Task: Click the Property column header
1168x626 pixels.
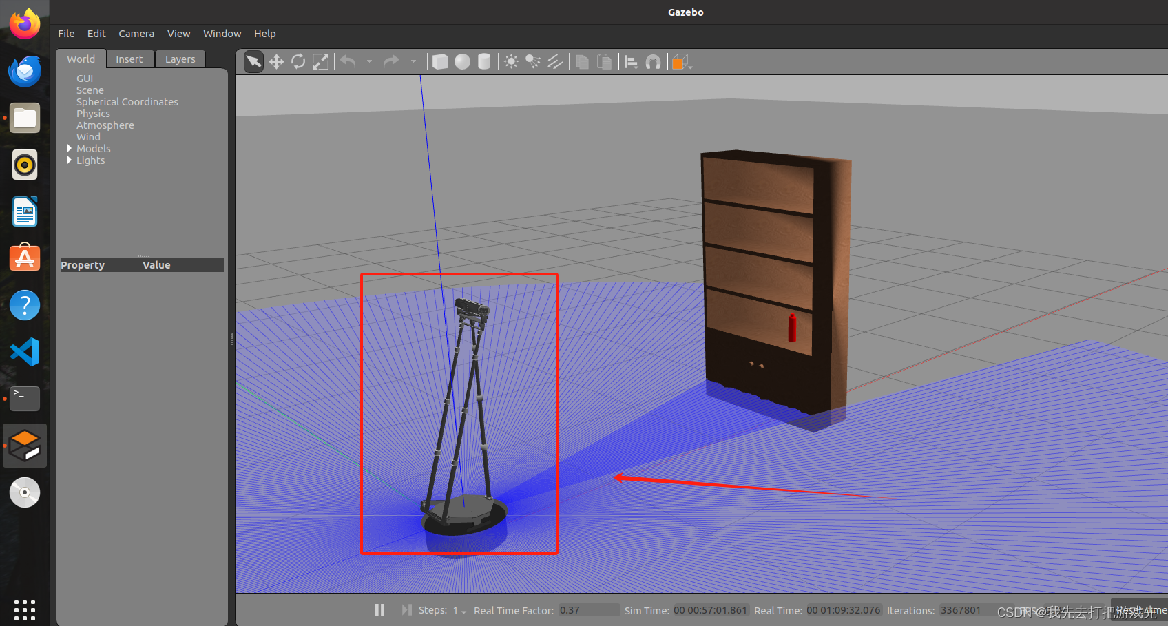Action: coord(83,265)
